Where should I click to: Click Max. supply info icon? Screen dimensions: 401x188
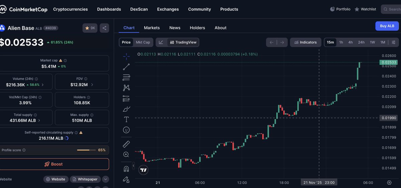(x=92, y=115)
